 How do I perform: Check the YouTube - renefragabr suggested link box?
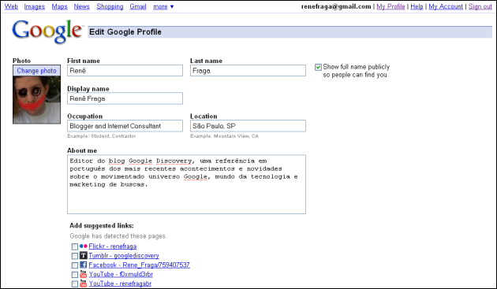pyautogui.click(x=74, y=283)
